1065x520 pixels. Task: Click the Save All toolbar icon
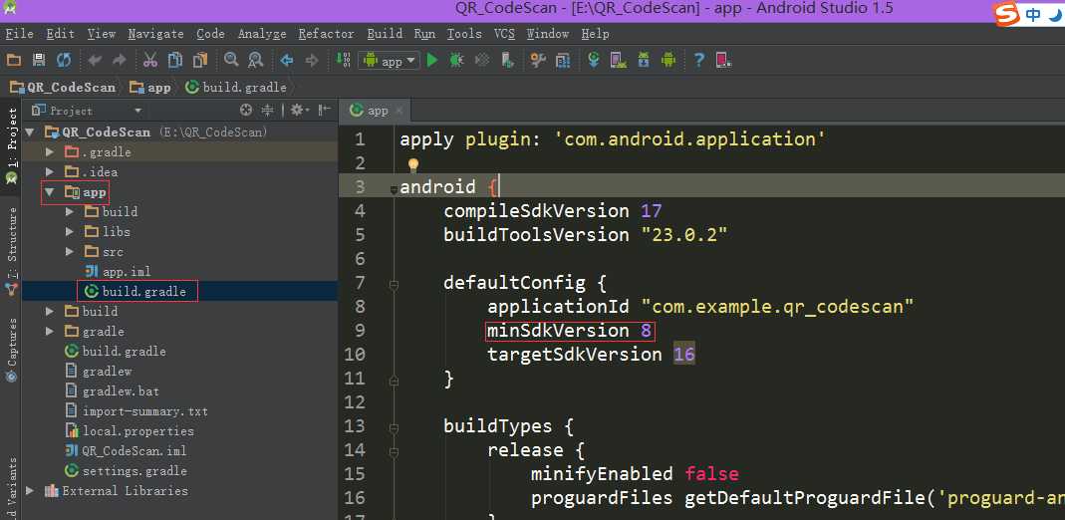point(39,61)
